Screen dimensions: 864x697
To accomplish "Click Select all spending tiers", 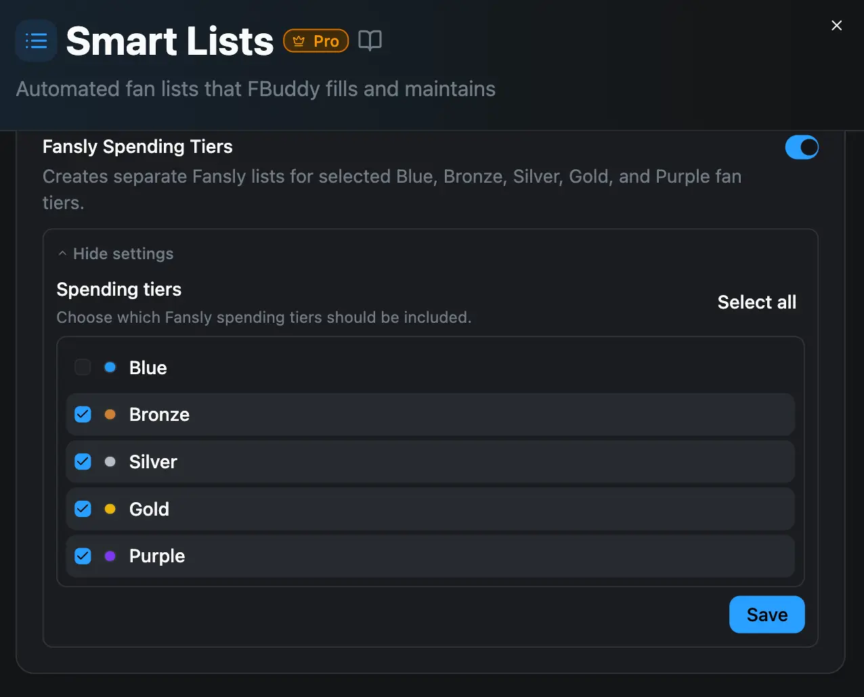I will click(756, 302).
